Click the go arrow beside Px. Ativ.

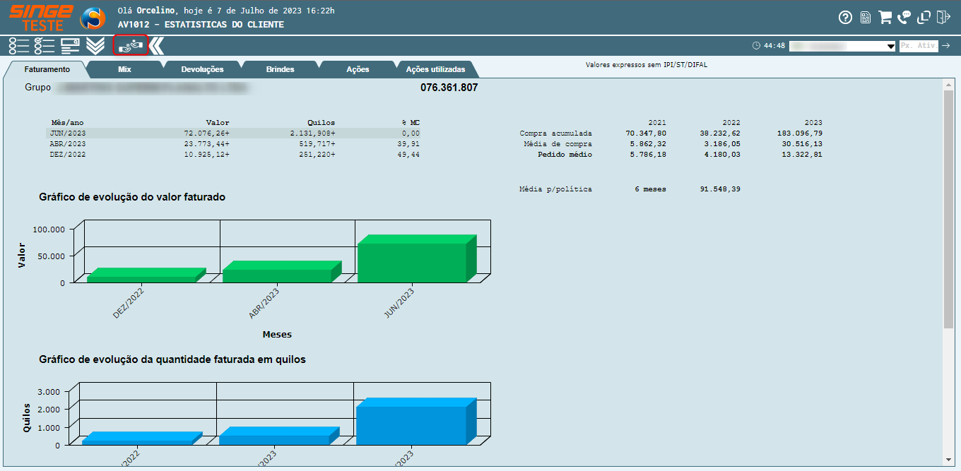click(946, 46)
